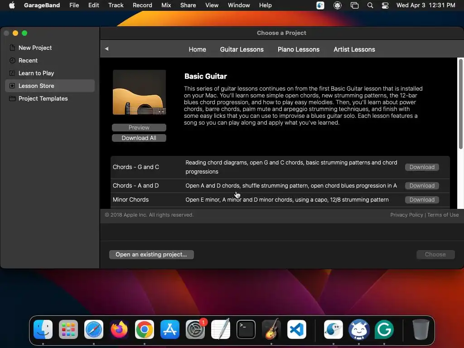Screen dimensions: 464x348
Task: Open the Share menu
Action: 188,5
